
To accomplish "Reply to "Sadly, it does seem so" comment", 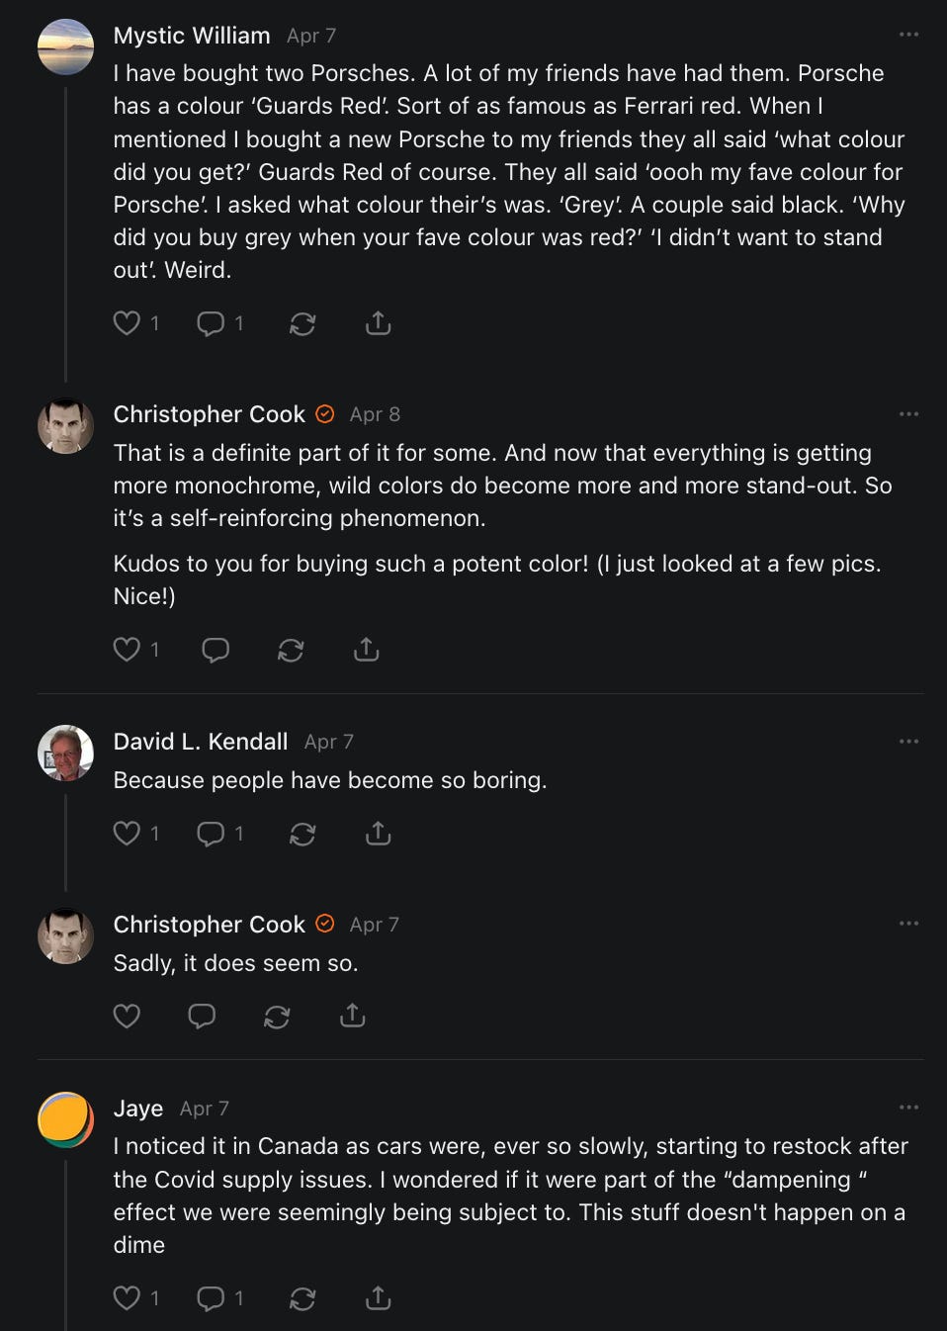I will (202, 1016).
